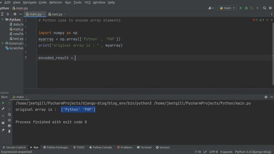Open Python Packages tool window
Screen dimensions: 274x154
(56, 148)
